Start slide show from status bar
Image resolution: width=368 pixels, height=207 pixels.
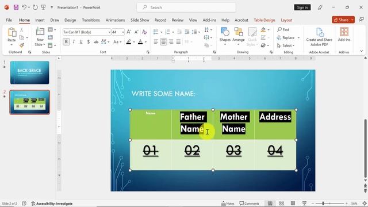[x=304, y=203]
